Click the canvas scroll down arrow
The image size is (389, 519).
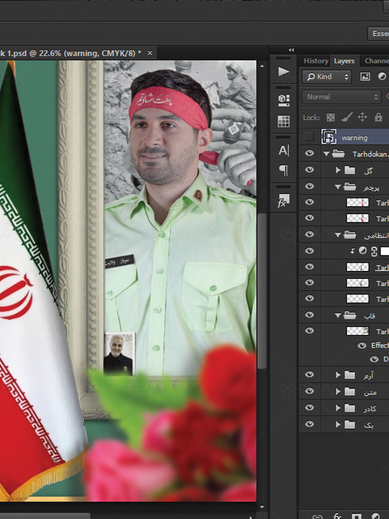coord(262,507)
